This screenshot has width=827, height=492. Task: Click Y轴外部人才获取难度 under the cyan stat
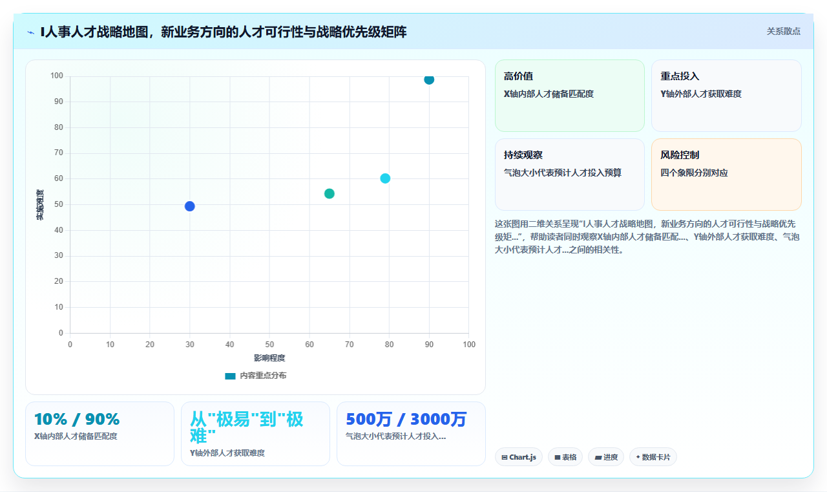pos(227,453)
